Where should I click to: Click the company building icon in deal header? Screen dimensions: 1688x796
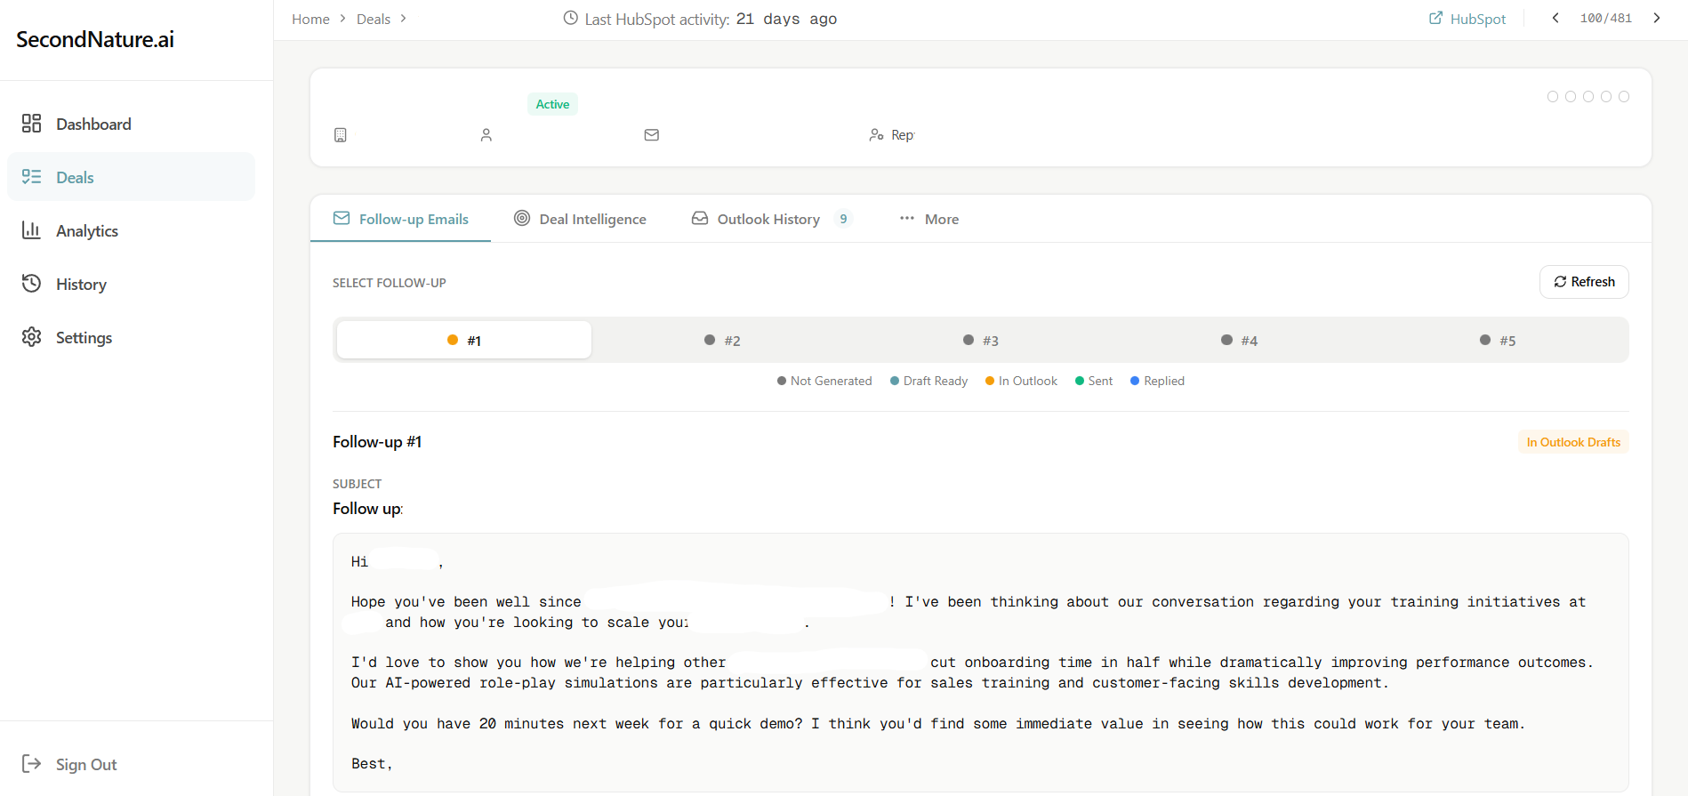click(x=341, y=135)
